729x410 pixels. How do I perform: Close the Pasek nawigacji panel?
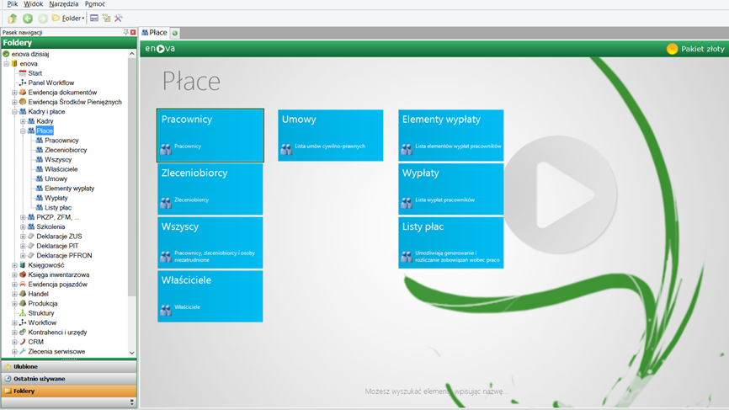(133, 32)
